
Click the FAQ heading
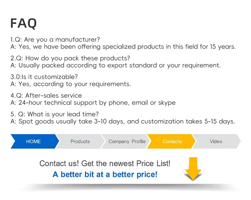[23, 23]
